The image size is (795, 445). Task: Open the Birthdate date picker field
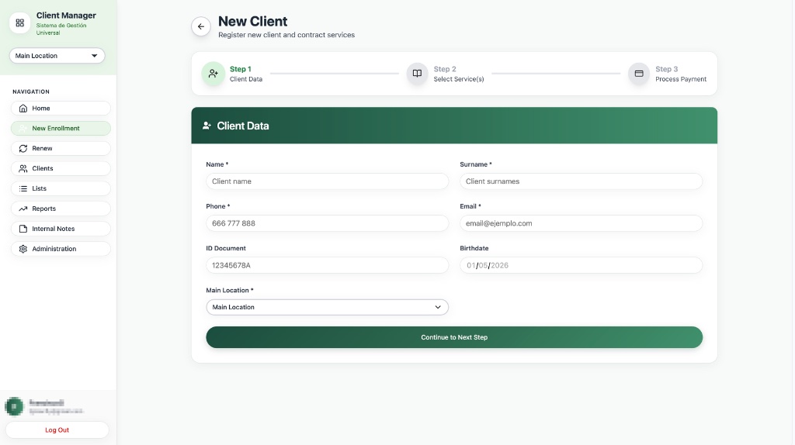coord(581,265)
